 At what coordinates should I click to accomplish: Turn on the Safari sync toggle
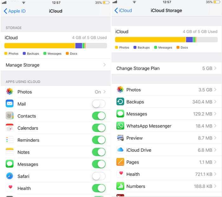point(99,176)
